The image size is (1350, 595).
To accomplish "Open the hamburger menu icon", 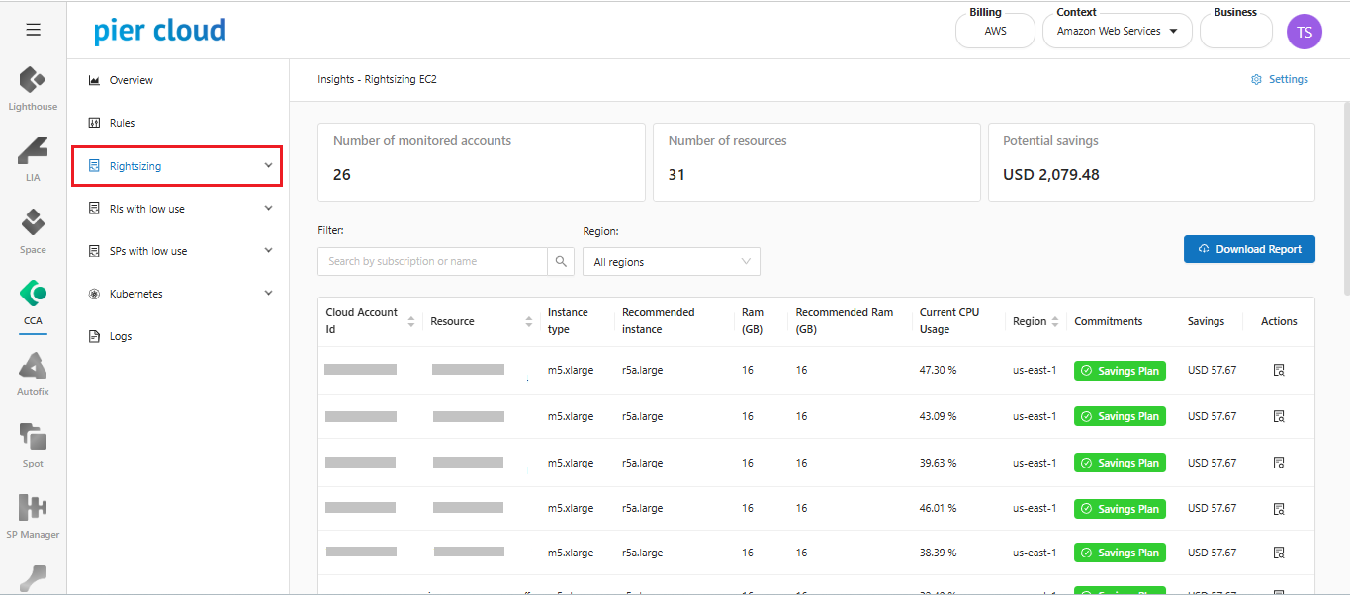I will (33, 30).
